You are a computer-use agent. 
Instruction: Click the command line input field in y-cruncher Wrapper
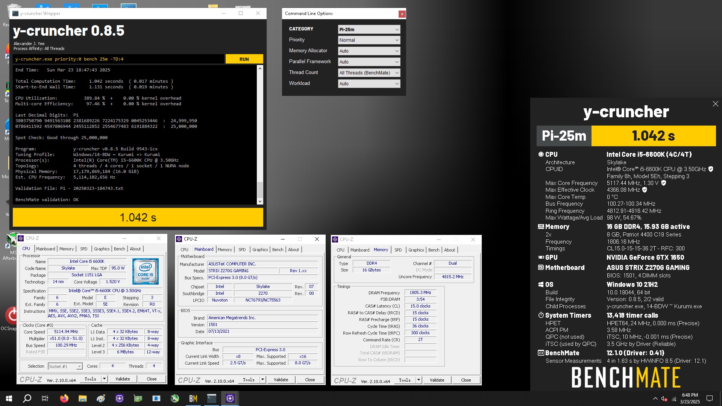click(x=118, y=59)
